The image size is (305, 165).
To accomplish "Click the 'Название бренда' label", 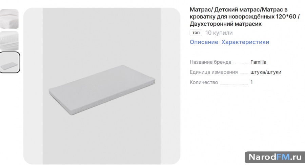I will point(210,62).
